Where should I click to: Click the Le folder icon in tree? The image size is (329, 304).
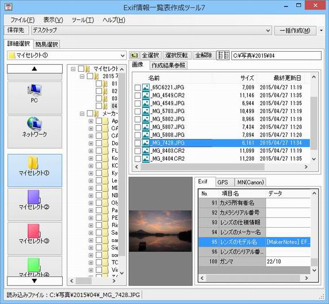pyautogui.click(x=105, y=181)
